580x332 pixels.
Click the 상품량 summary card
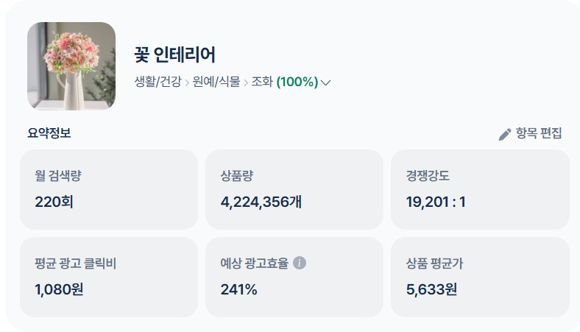(294, 189)
